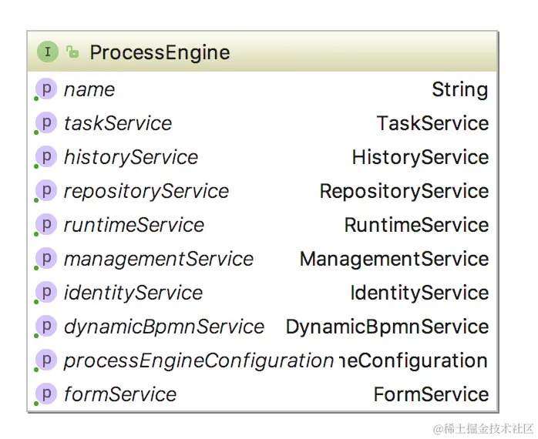Select the ProcessEngine class title

tap(160, 52)
